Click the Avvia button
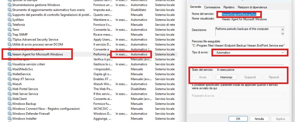Viewport: 295px width, 122px height. (203, 77)
